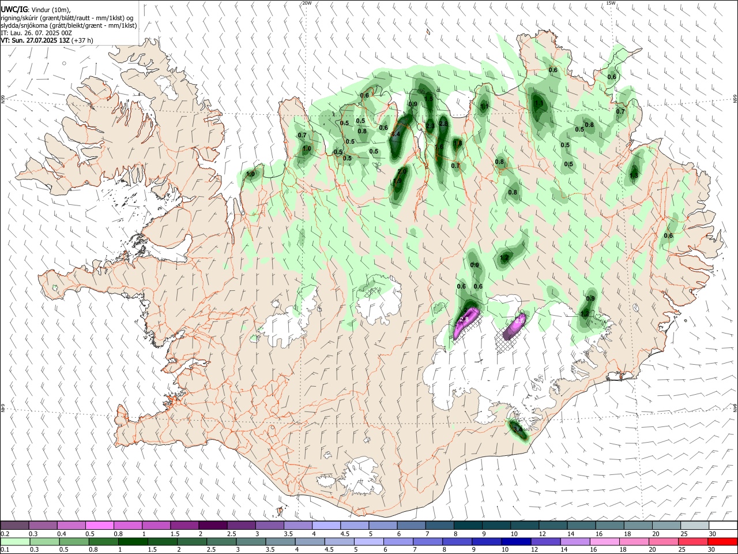Select palest green swatch between 0.1 and 0.3, lower scale
The image size is (738, 554).
tap(14, 542)
